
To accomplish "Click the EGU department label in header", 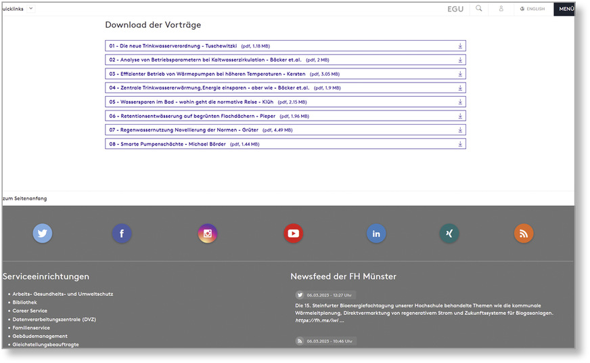I will tap(455, 9).
